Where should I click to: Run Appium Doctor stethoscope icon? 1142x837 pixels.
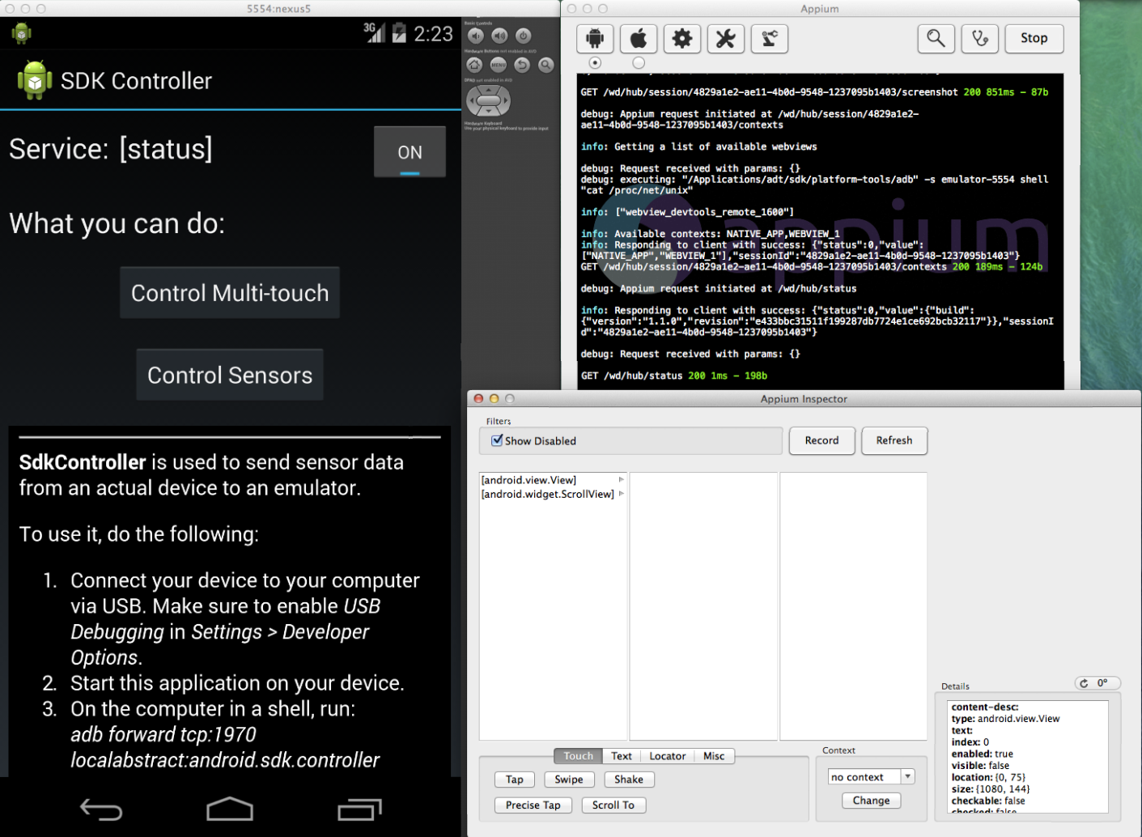[979, 38]
